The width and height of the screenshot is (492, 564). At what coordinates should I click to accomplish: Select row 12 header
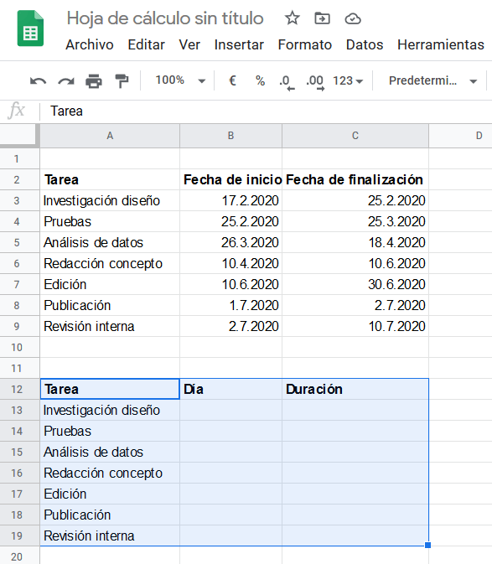pyautogui.click(x=20, y=389)
